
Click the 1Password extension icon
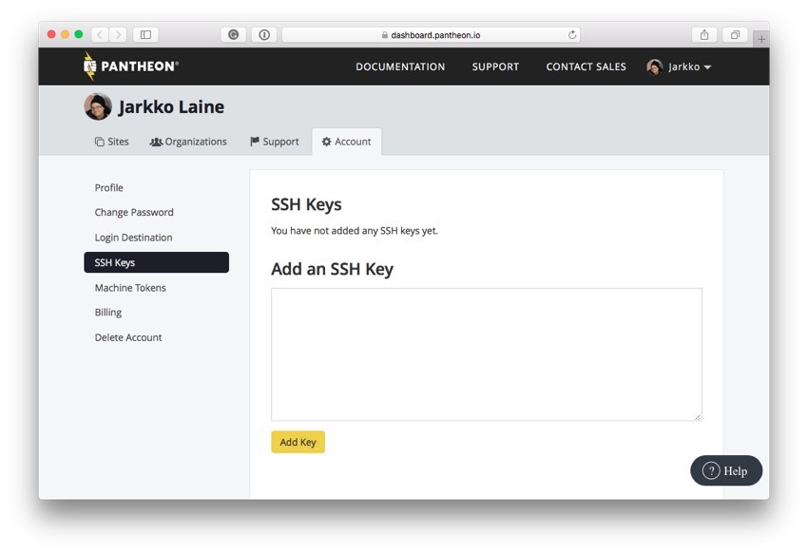[264, 34]
